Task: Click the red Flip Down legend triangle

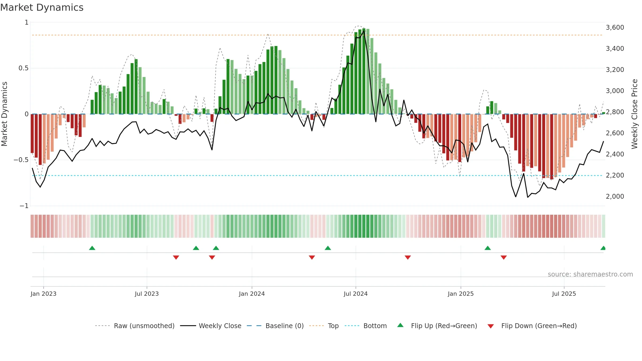Action: [491, 326]
